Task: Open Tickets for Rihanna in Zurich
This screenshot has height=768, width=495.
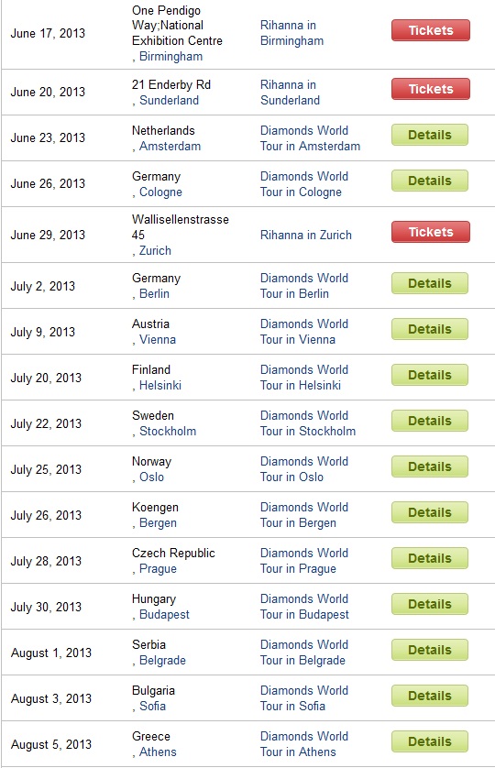Action: point(430,232)
